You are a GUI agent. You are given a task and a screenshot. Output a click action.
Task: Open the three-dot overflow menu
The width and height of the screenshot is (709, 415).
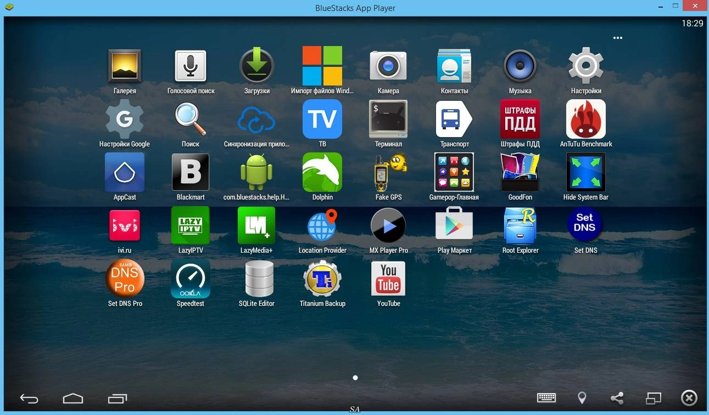point(618,38)
